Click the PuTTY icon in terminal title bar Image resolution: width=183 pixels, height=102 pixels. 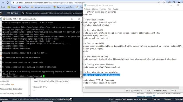(x=4, y=19)
